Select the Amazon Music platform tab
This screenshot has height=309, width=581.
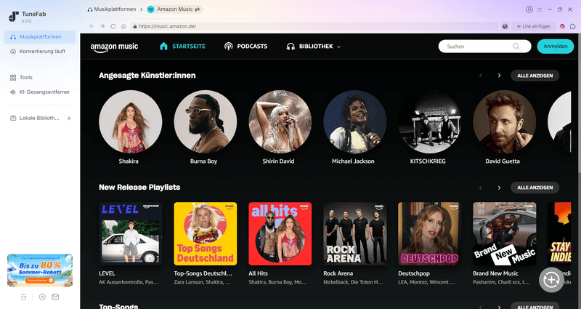pyautogui.click(x=174, y=9)
